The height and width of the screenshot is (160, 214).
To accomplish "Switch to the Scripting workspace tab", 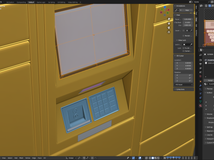I will [x=51, y=2].
